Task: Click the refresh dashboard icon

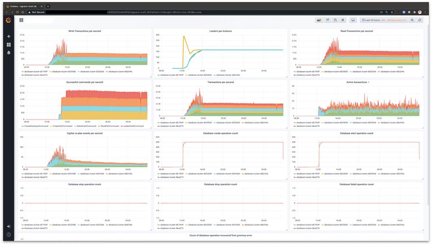Action: point(420,20)
